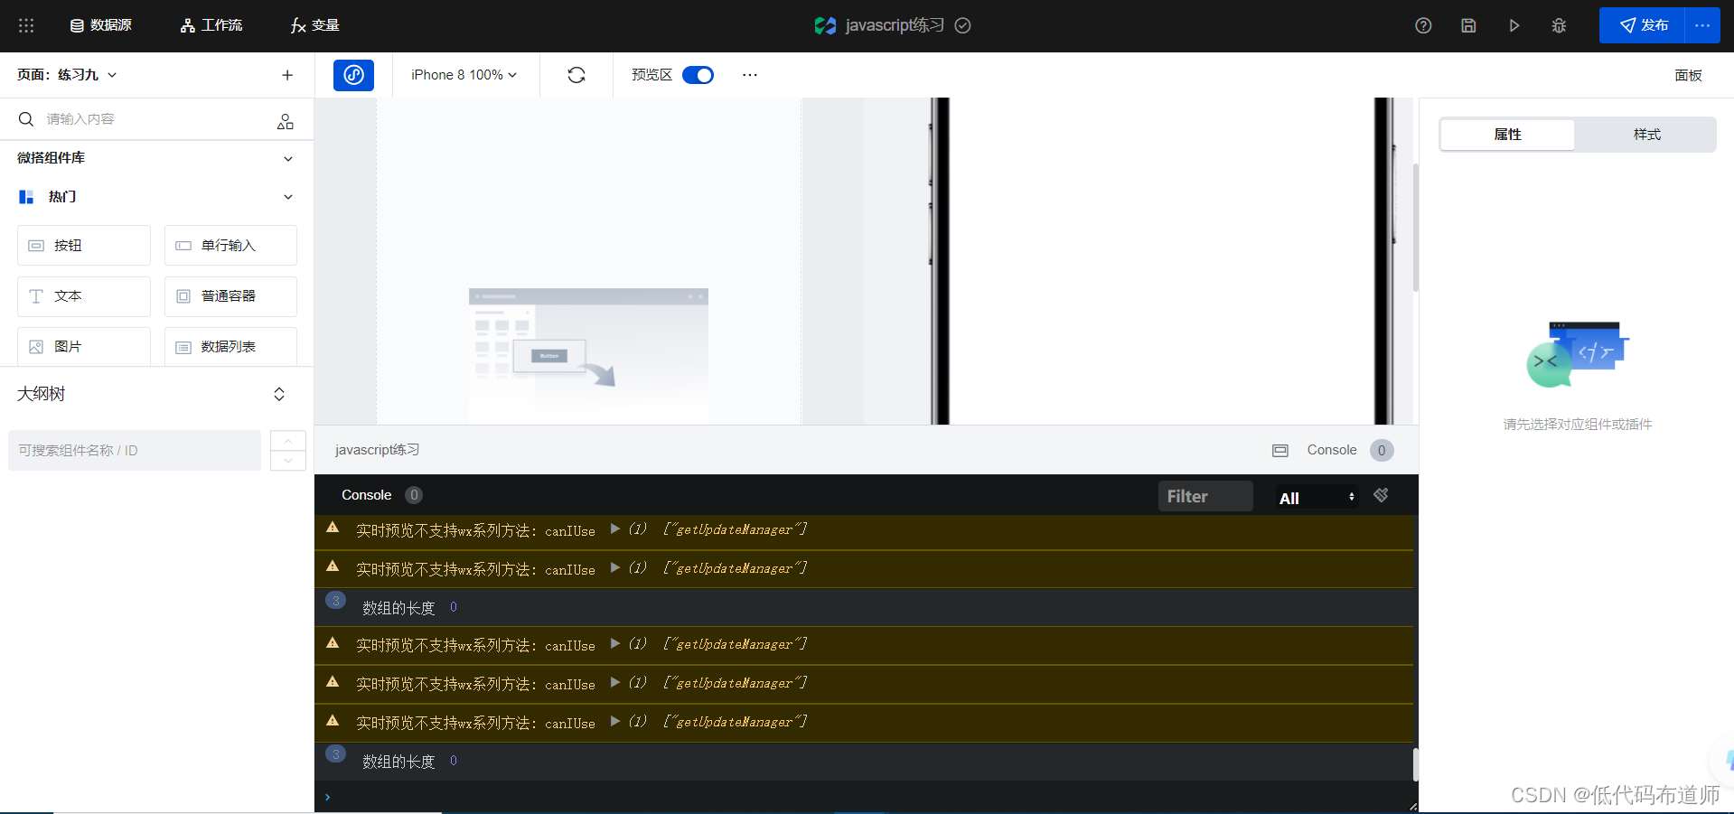Open the debug bug icon
This screenshot has width=1734, height=814.
pyautogui.click(x=1559, y=25)
